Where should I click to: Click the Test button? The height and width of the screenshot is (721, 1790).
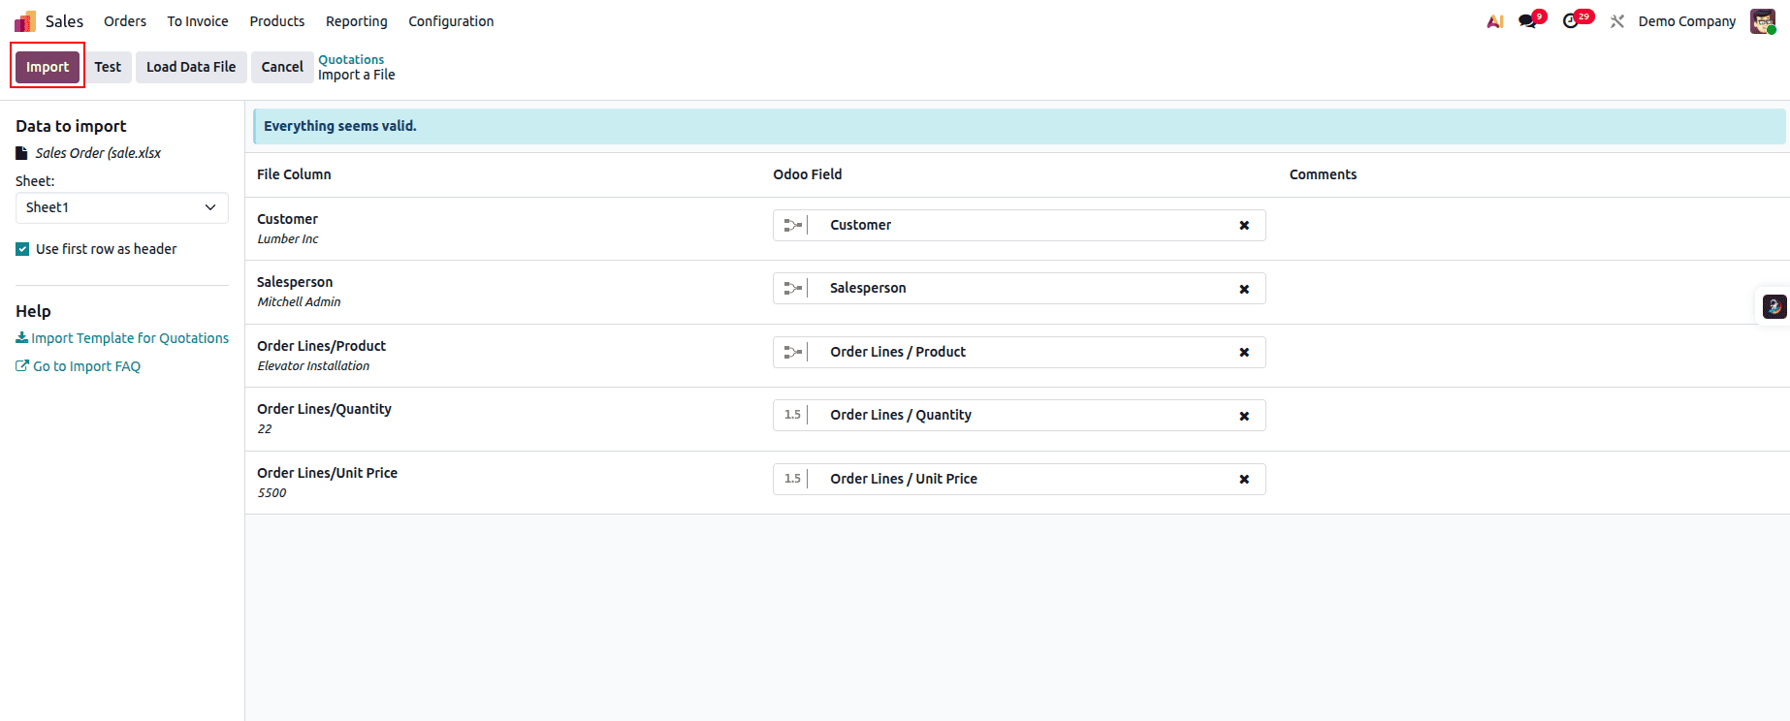pos(108,67)
